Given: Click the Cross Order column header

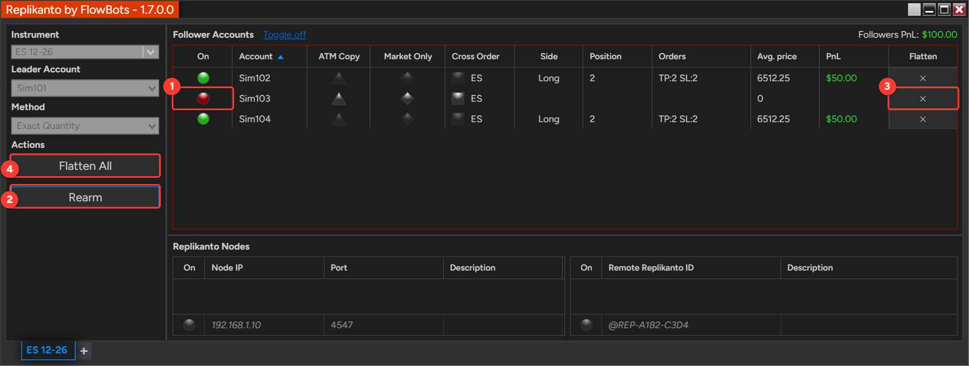Looking at the screenshot, I should pyautogui.click(x=479, y=56).
